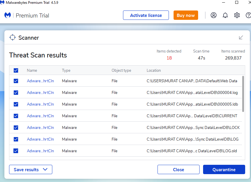
Task: Open Adware link for CURRENT row
Action: pyautogui.click(x=40, y=116)
